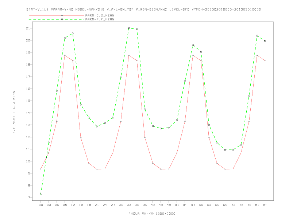
Task: Click x-axis forecast hour label 15
Action: click(81, 205)
